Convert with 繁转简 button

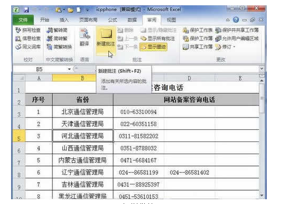coord(57,30)
